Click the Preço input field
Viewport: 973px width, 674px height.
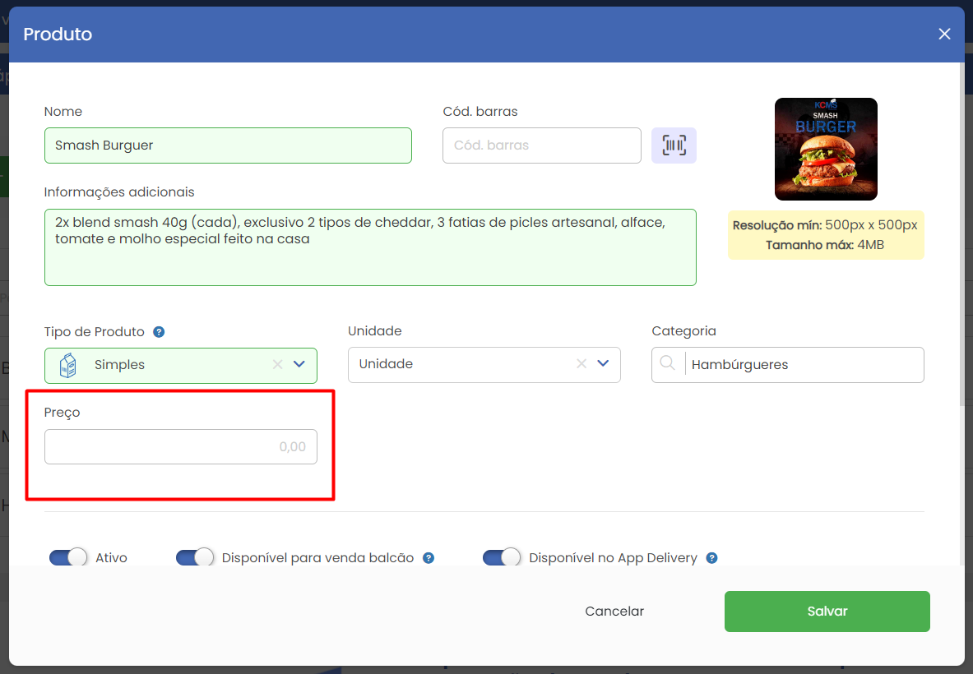coord(181,446)
